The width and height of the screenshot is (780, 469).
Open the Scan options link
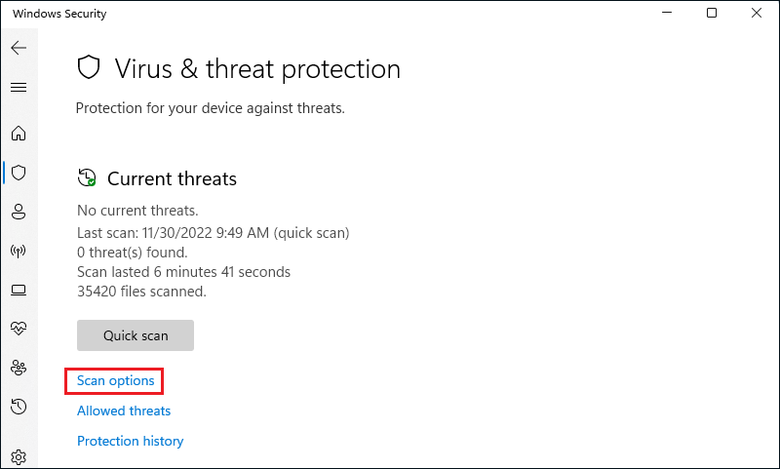point(115,380)
